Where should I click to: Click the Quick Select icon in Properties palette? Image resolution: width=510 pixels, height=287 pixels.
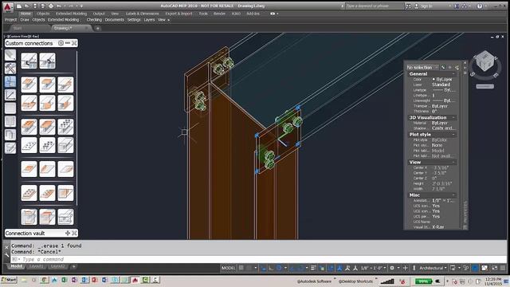(x=457, y=67)
